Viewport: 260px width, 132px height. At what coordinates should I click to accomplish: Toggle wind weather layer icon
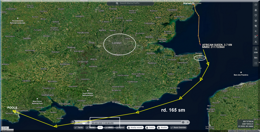point(256,26)
